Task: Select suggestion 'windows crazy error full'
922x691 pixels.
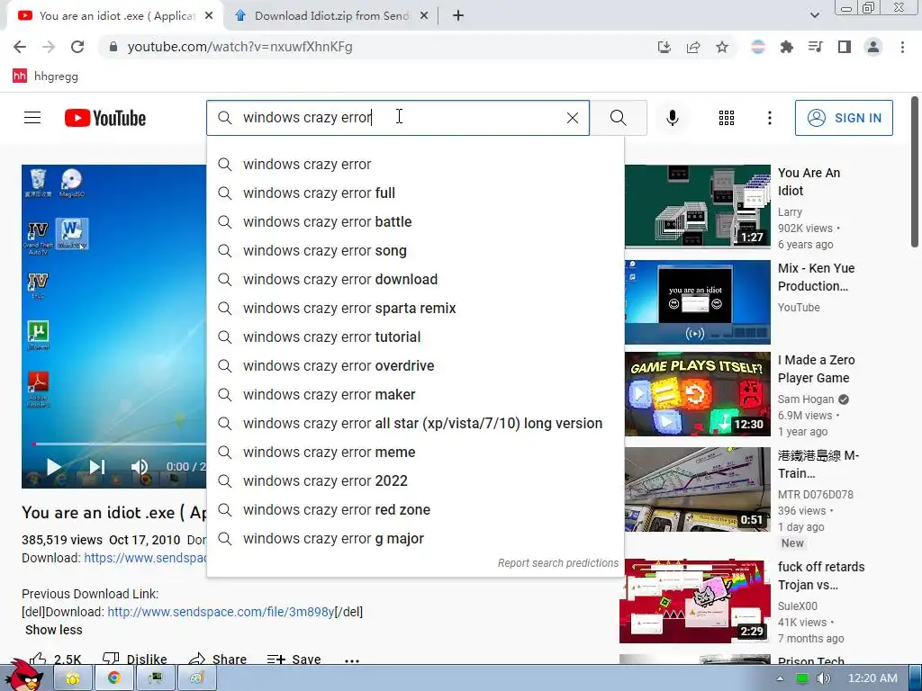Action: click(415, 193)
